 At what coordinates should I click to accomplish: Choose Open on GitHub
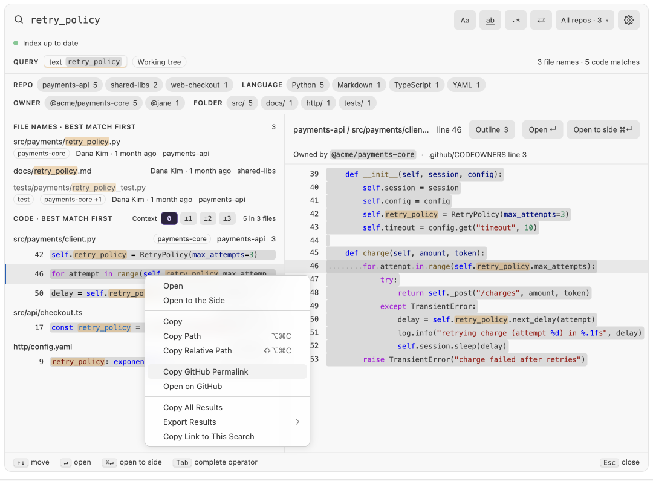pyautogui.click(x=227, y=387)
